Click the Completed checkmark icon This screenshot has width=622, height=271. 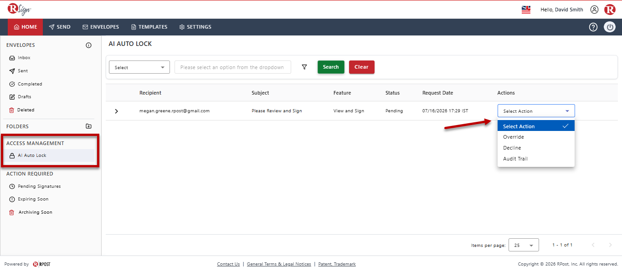click(12, 84)
